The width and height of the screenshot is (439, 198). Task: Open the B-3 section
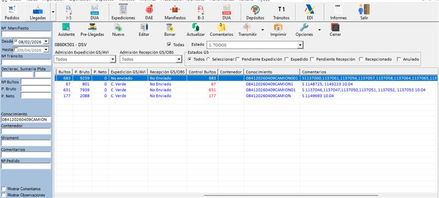click(200, 13)
